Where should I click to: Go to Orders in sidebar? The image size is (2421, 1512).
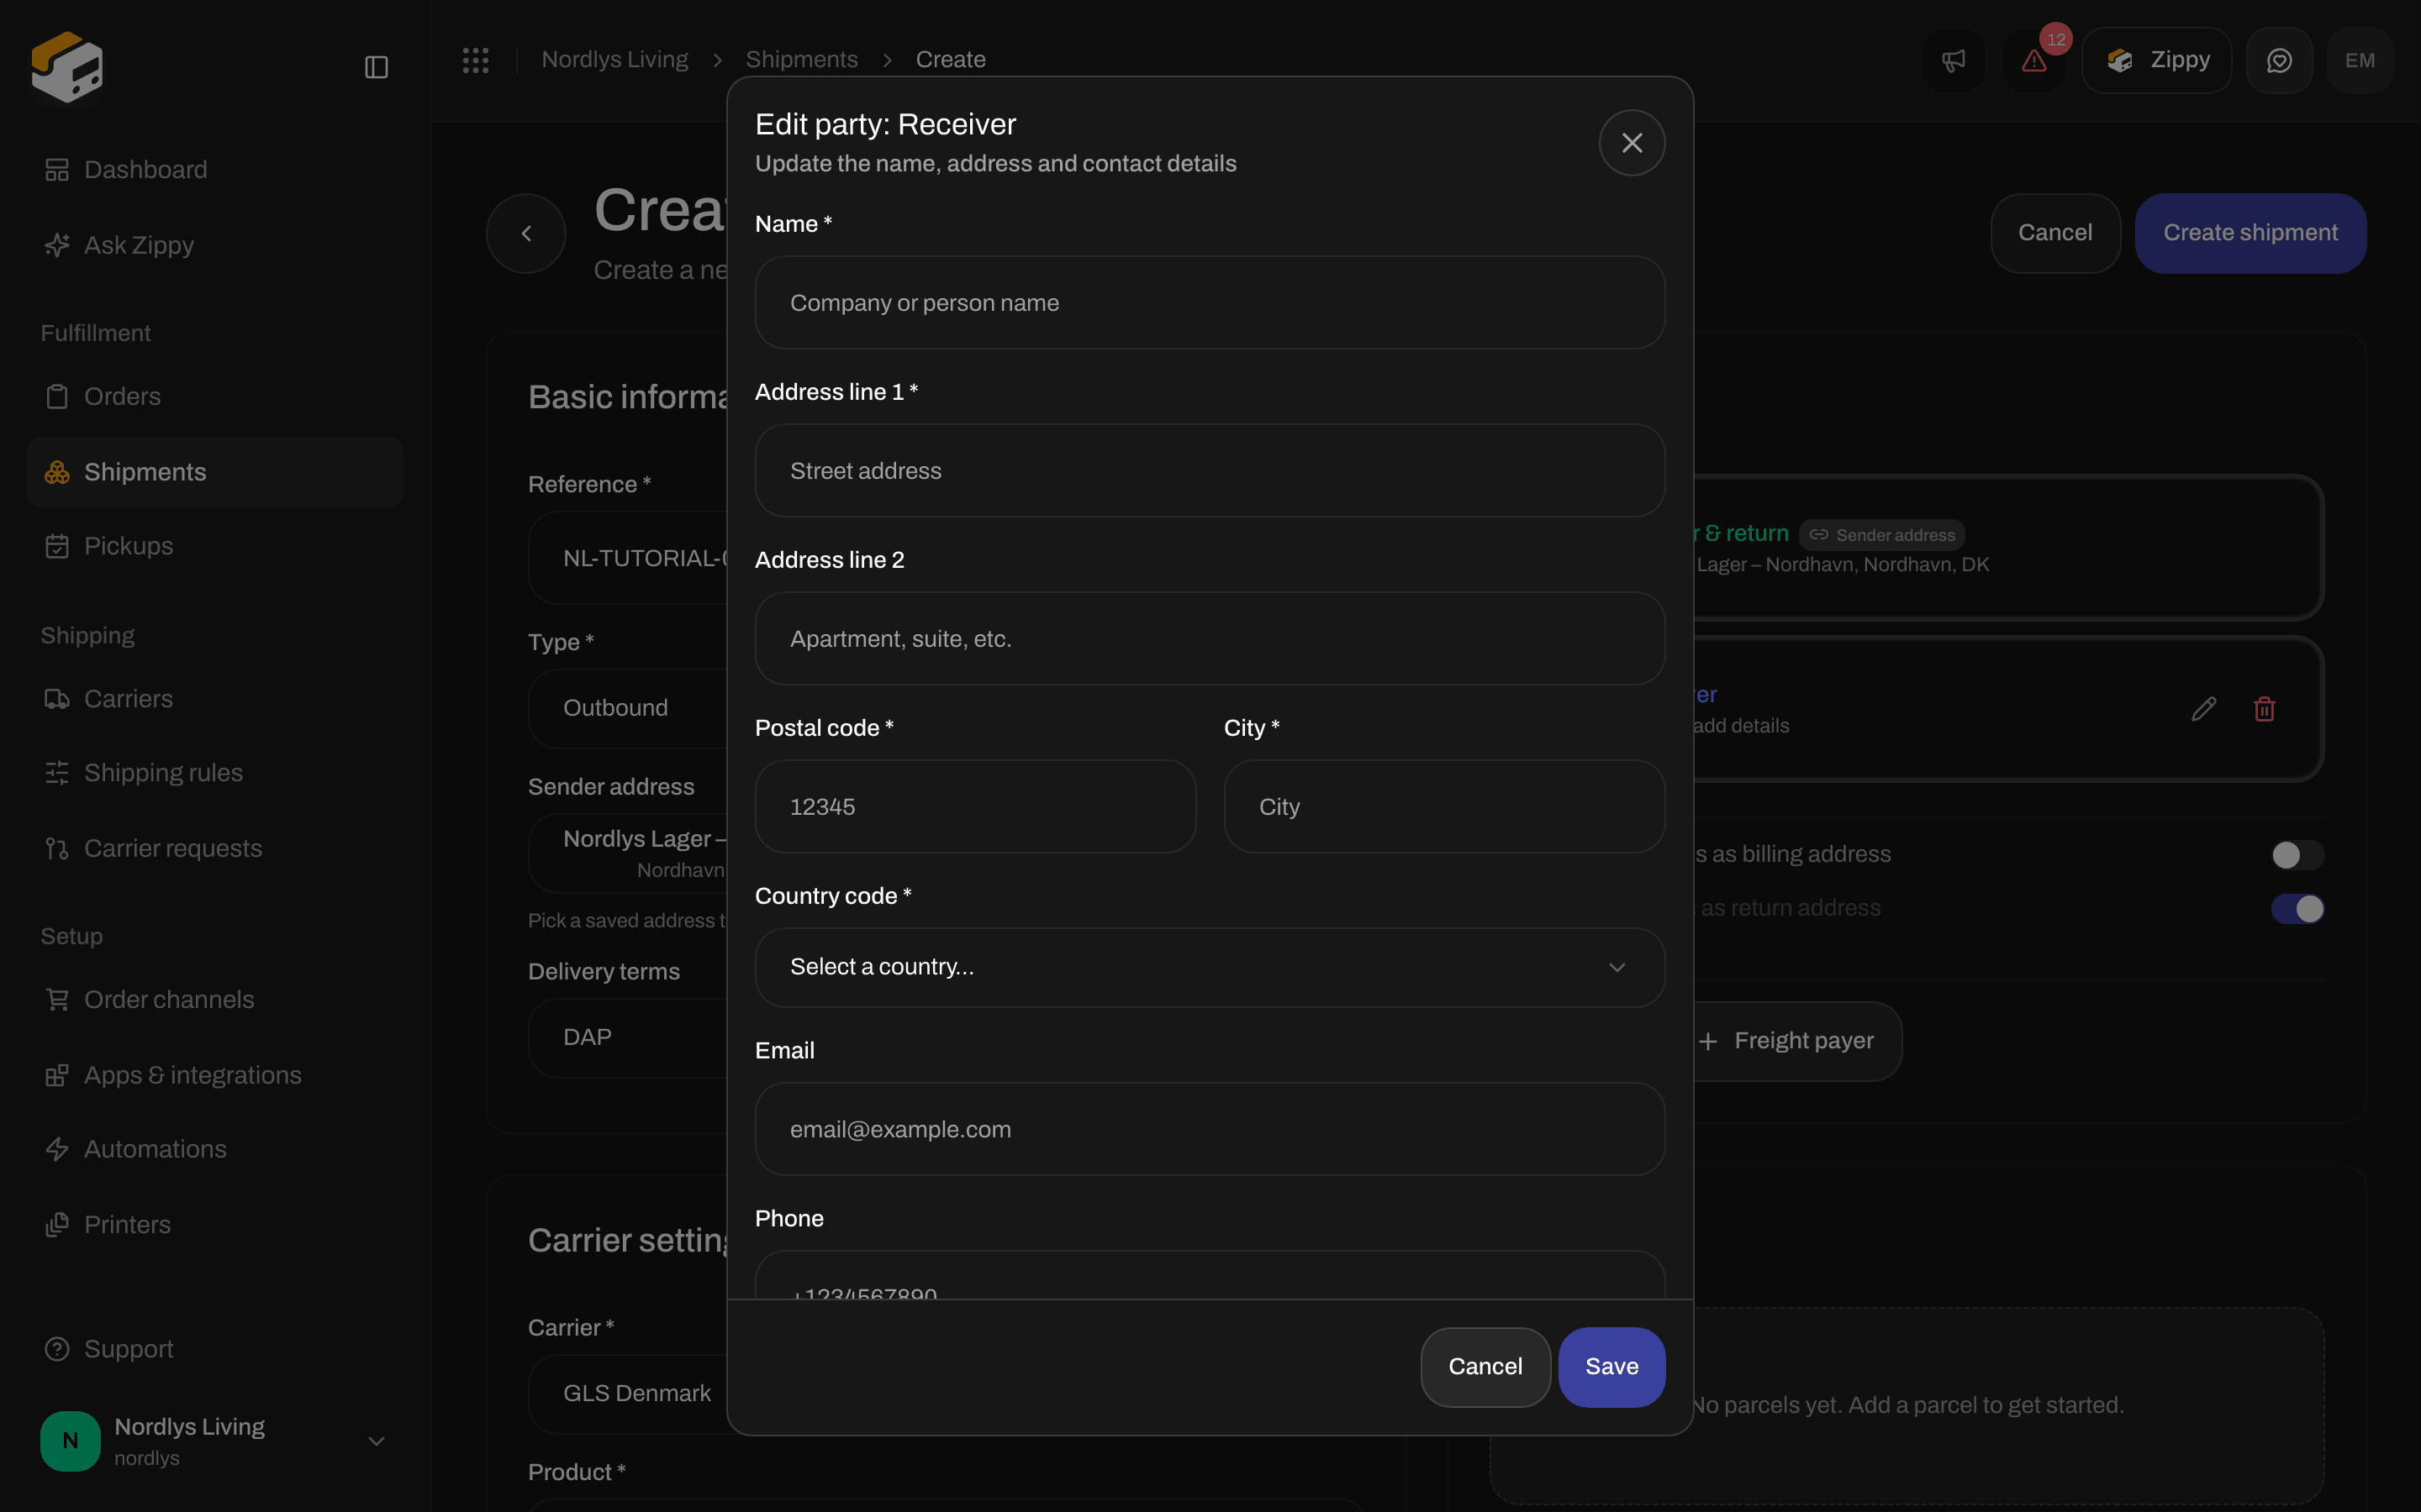(x=215, y=397)
